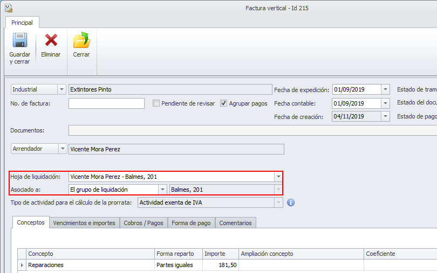This screenshot has width=437, height=273.
Task: Open the Balmes, 201 associated dropdown arrow
Action: coord(278,190)
